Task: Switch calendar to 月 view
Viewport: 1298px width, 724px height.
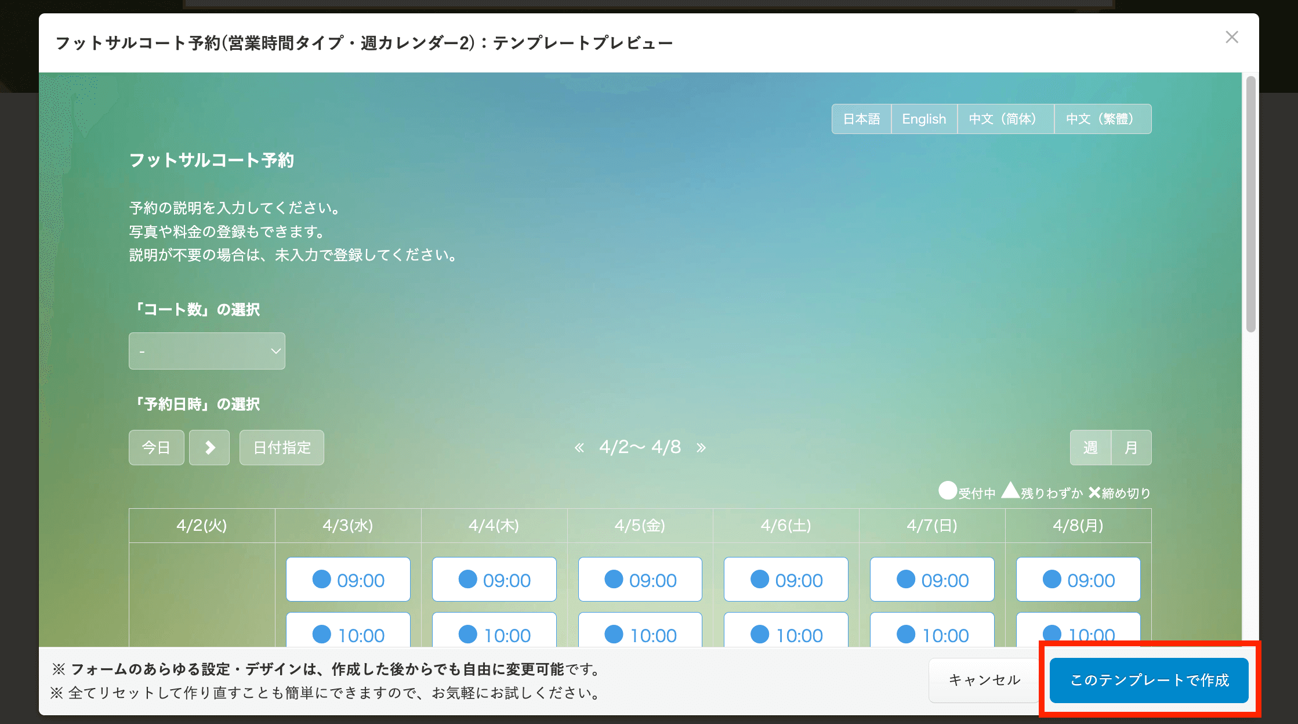Action: pyautogui.click(x=1131, y=447)
